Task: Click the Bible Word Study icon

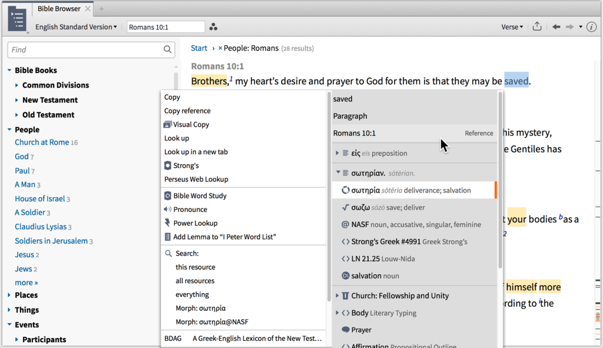Action: 168,195
